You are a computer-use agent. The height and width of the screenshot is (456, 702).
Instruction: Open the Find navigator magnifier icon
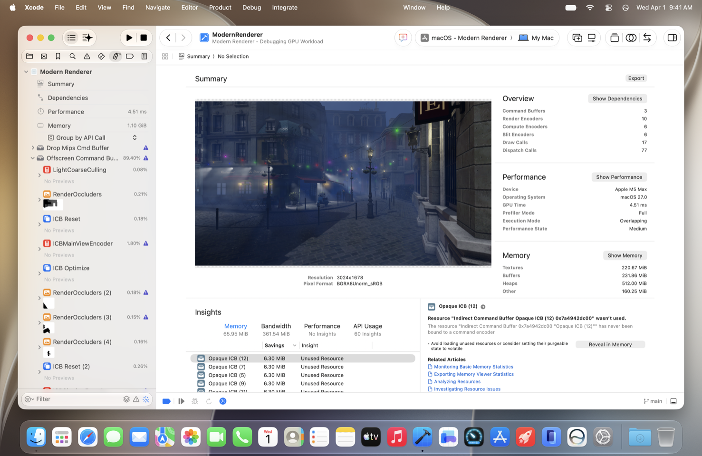(72, 56)
